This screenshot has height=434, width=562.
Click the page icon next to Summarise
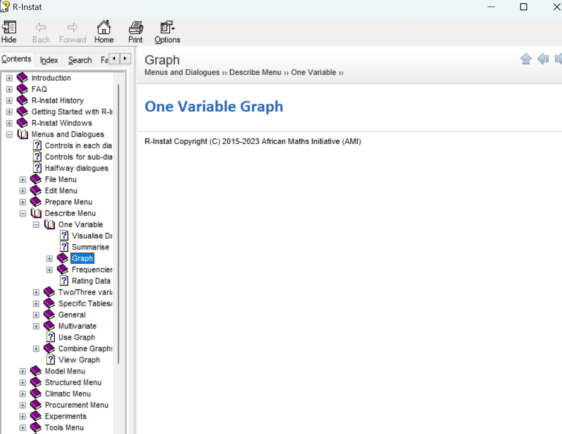64,247
